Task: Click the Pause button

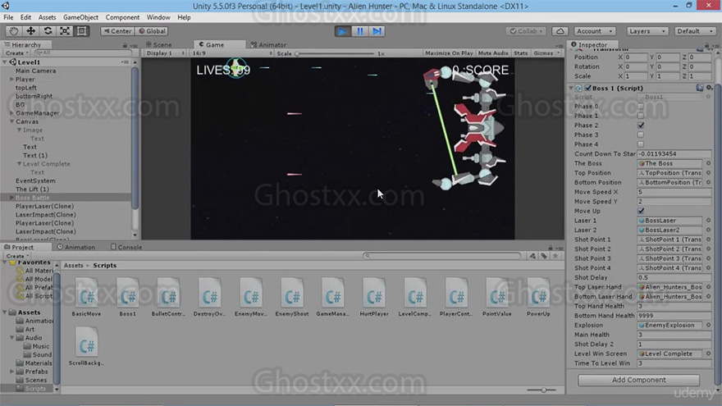Action: tap(359, 31)
